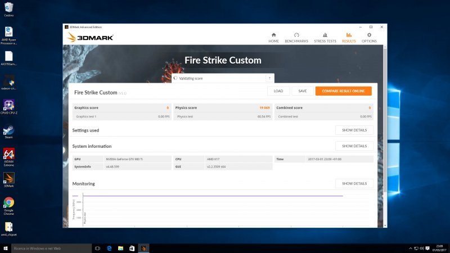Click the SystemInfo version v4.48.599
450x253 pixels.
pyautogui.click(x=112, y=166)
